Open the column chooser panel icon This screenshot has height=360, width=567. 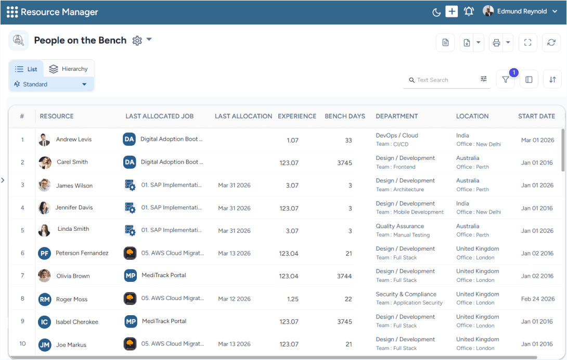click(x=529, y=79)
